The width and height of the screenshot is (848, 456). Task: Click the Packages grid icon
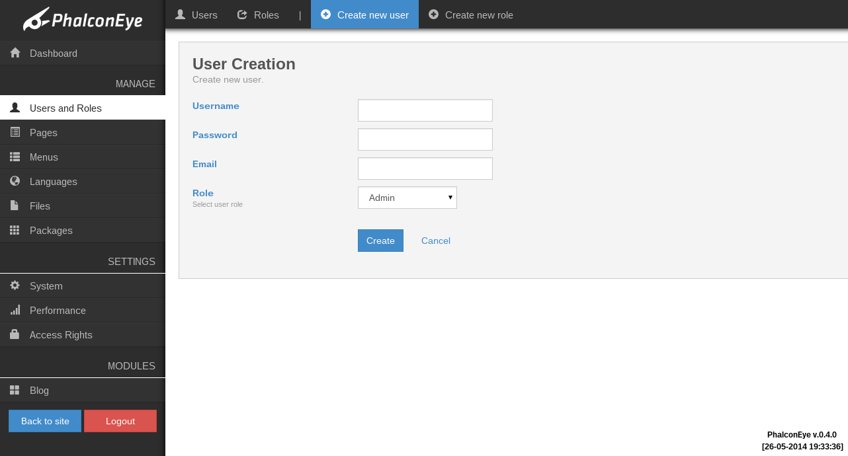[x=15, y=230]
